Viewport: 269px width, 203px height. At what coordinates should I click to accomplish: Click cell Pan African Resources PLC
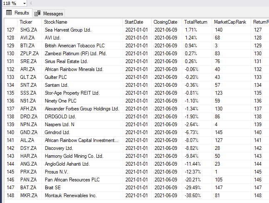82,180
